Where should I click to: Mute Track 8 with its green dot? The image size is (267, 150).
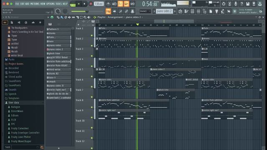(92, 107)
